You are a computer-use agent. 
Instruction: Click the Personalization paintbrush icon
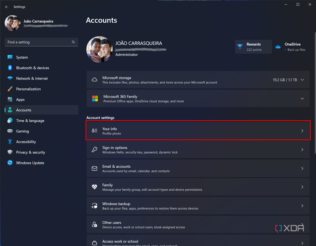click(10, 89)
